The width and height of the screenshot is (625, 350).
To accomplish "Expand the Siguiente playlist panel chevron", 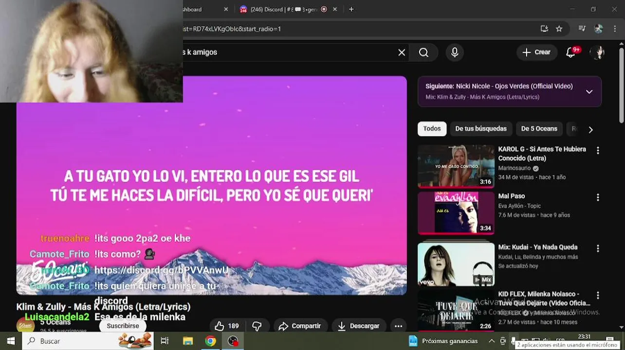I will point(589,91).
